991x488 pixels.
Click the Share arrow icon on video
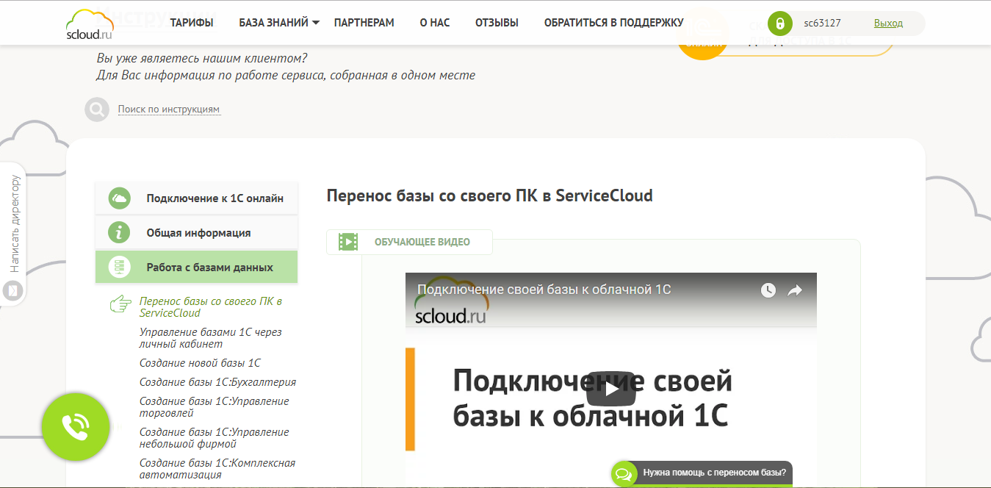[x=795, y=290]
